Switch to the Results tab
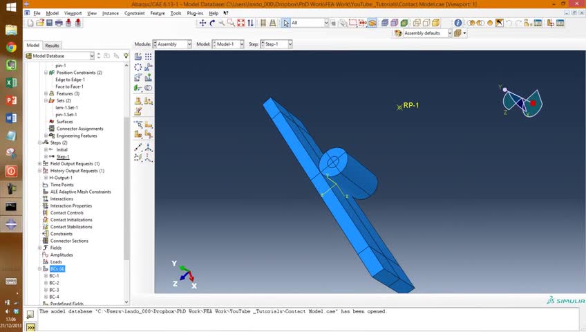Screen dimensions: 586x332 tap(52, 45)
